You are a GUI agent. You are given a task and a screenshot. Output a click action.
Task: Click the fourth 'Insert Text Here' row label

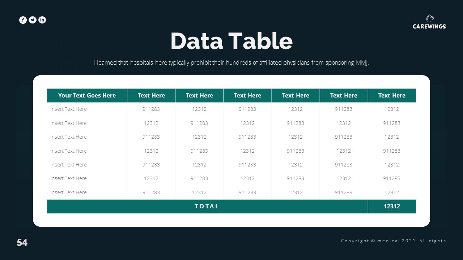(x=69, y=151)
